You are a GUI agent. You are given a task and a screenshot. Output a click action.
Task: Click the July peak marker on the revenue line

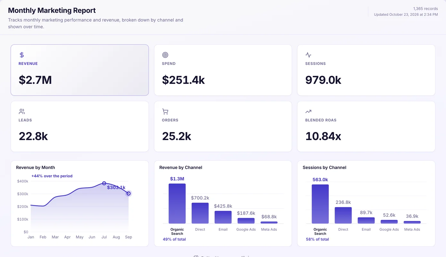pos(104,183)
